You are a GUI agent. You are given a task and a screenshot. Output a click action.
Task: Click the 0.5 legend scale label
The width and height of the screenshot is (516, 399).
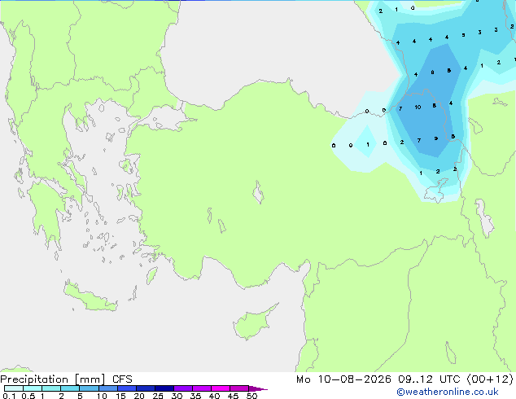[28, 396]
